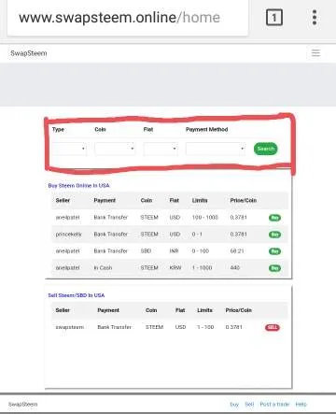The image size is (336, 414).
Task: Open the browser three-dot menu
Action: [x=315, y=17]
